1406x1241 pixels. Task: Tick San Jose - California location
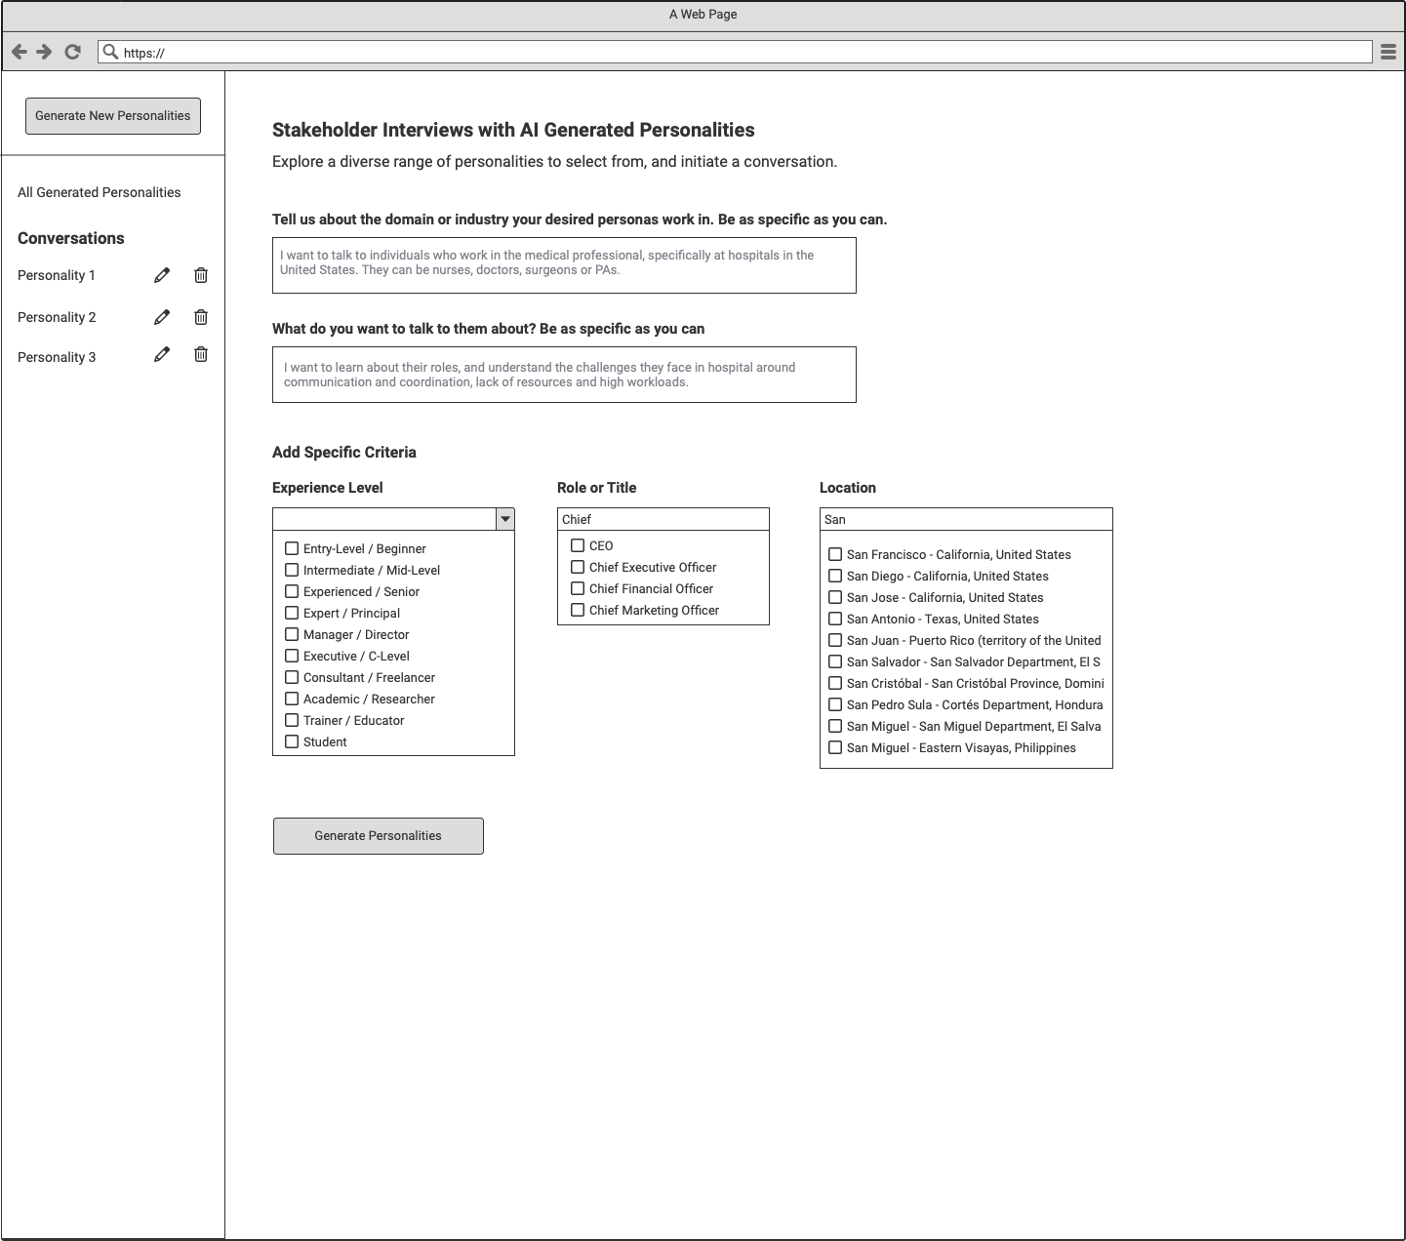(x=835, y=597)
